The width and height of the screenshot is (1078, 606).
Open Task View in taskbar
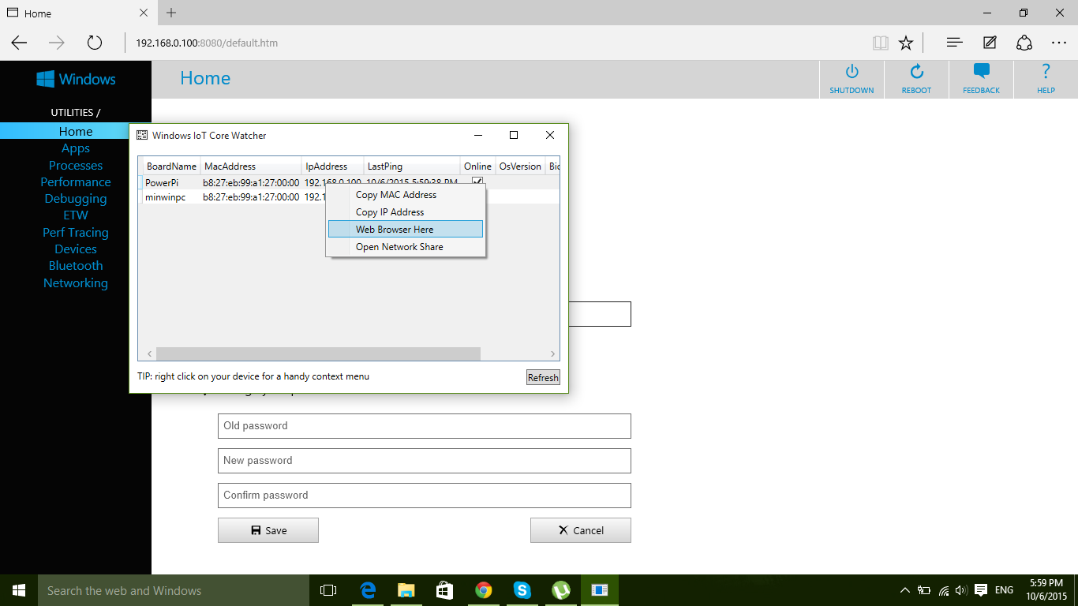click(x=328, y=590)
